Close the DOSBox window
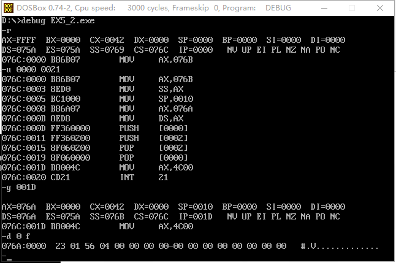Viewport: 396px width, 263px height. coord(380,8)
